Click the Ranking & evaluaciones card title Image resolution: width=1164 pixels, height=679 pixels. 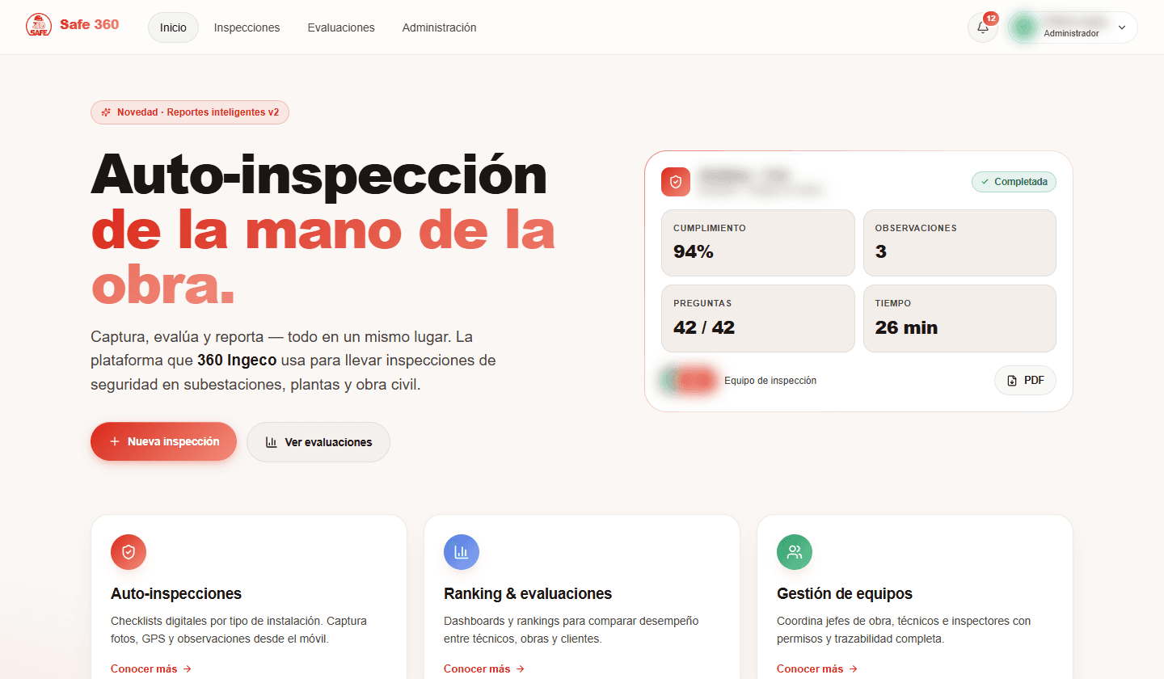[528, 594]
